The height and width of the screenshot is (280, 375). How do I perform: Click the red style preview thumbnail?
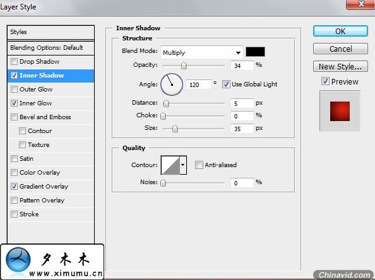tap(340, 111)
